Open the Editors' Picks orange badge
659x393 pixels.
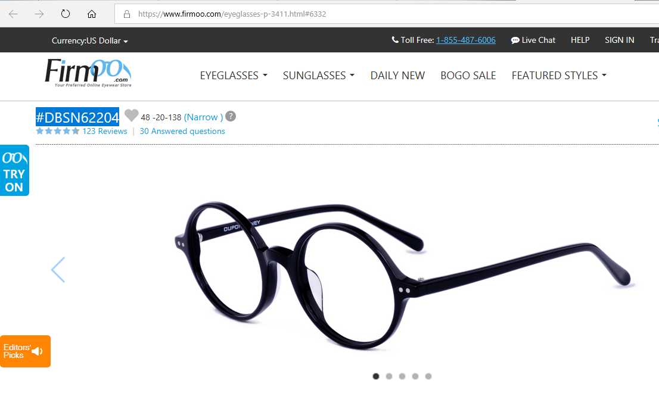pyautogui.click(x=25, y=351)
